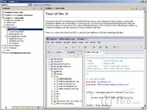Click Navigator tab in embedded screenshot
147x110 pixels.
point(71,52)
